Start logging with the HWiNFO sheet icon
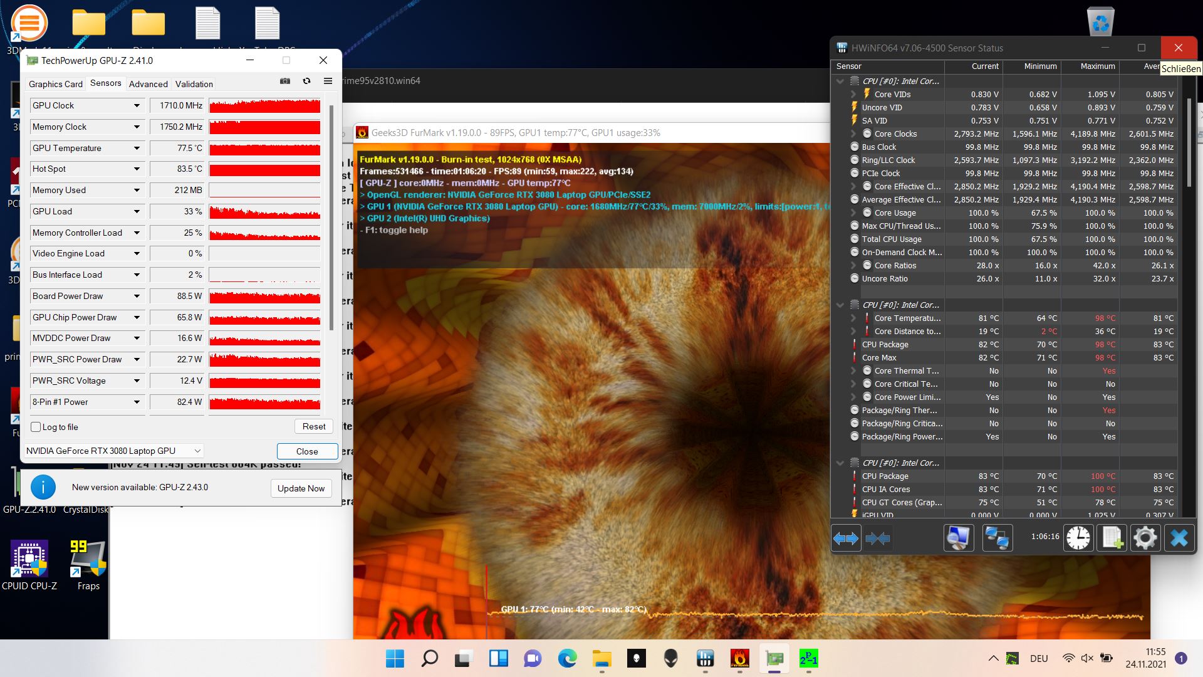Viewport: 1203px width, 677px height. click(1112, 538)
